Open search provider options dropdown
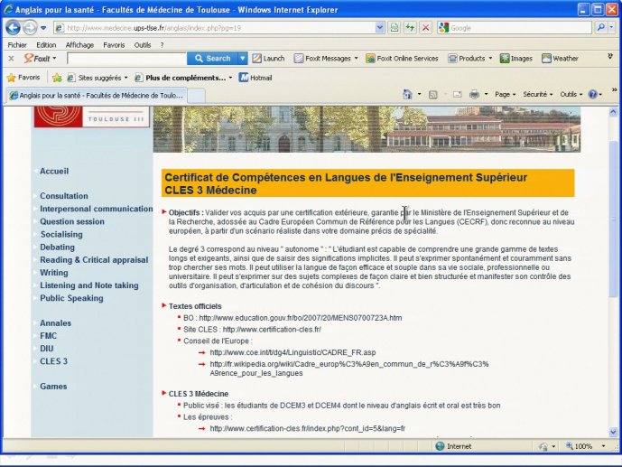This screenshot has width=622, height=467. click(x=611, y=27)
